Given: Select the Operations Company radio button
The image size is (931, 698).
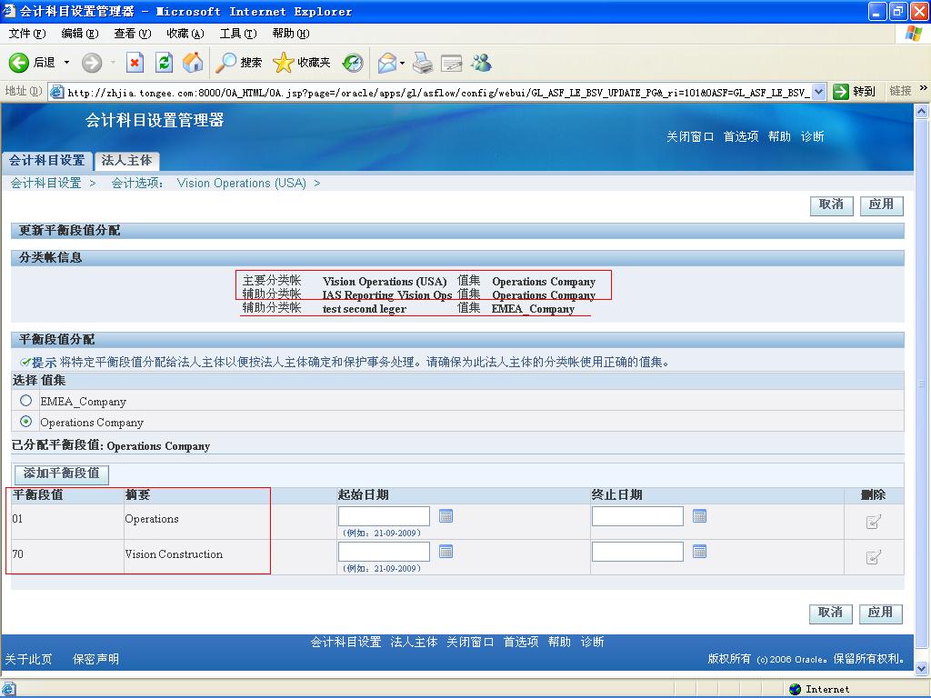Looking at the screenshot, I should [25, 422].
